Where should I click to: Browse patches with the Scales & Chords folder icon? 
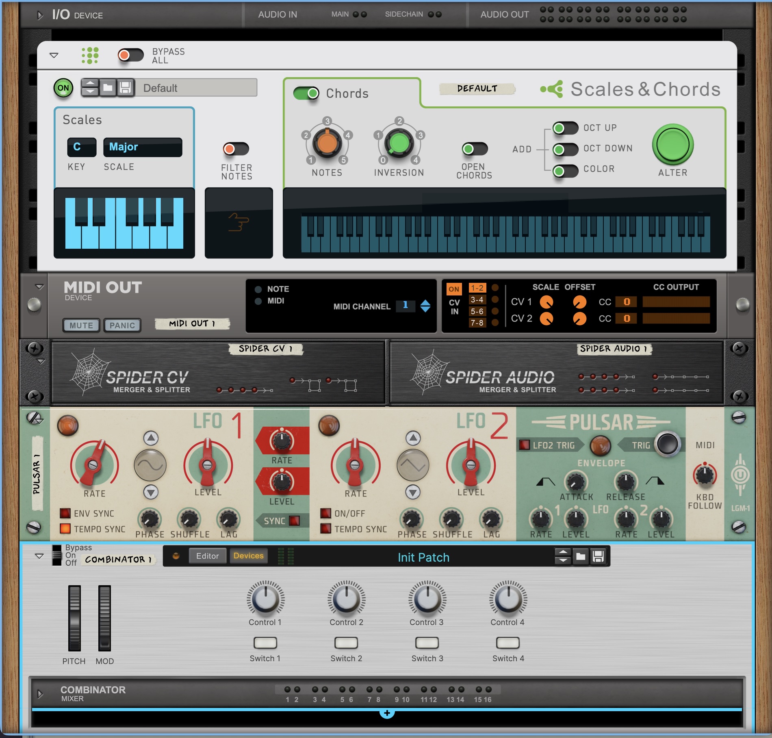pos(108,87)
